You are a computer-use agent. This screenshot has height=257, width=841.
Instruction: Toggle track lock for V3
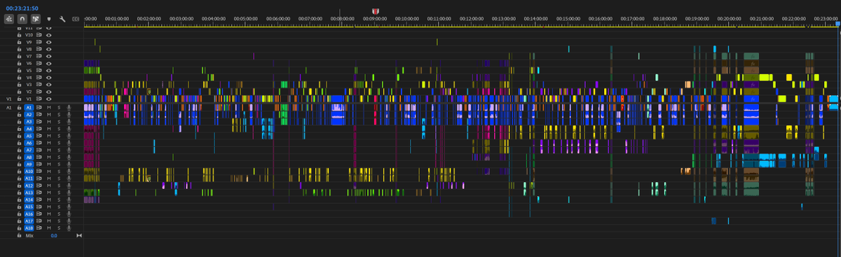click(x=20, y=84)
